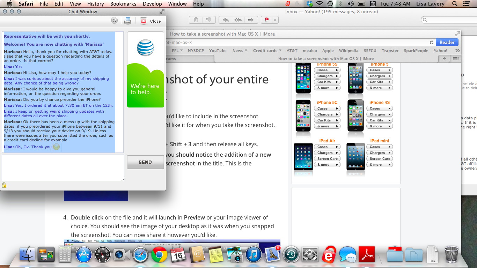Open Messages speech bubbles in Dock

point(347,255)
